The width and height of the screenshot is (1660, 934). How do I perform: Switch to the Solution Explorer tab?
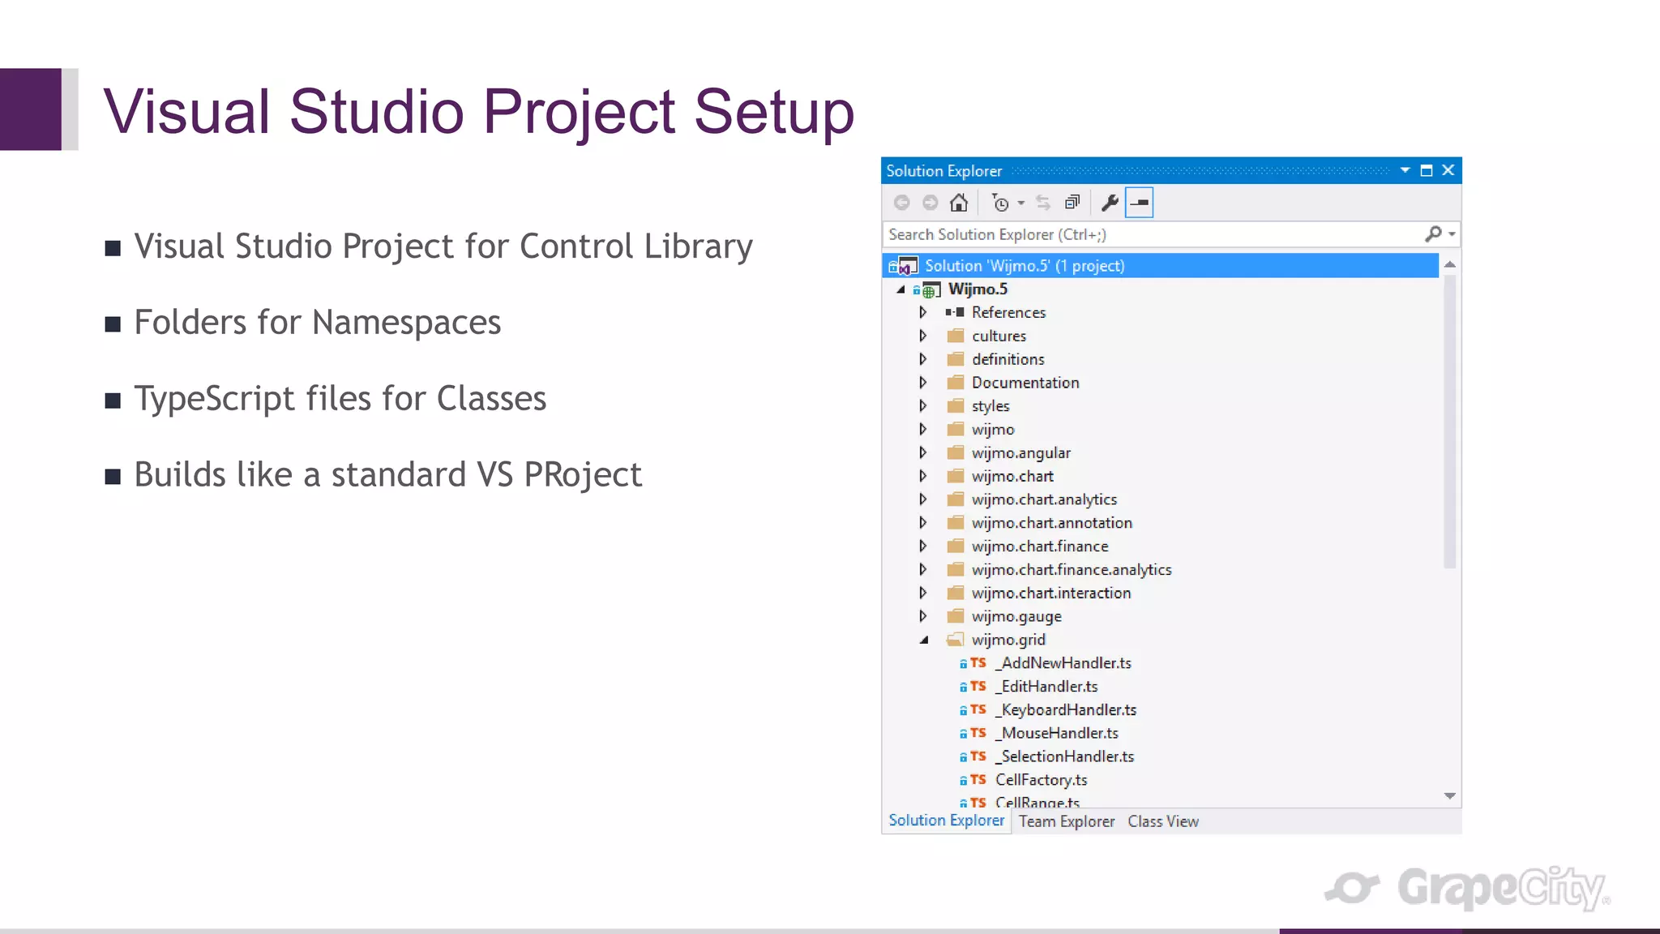(946, 820)
